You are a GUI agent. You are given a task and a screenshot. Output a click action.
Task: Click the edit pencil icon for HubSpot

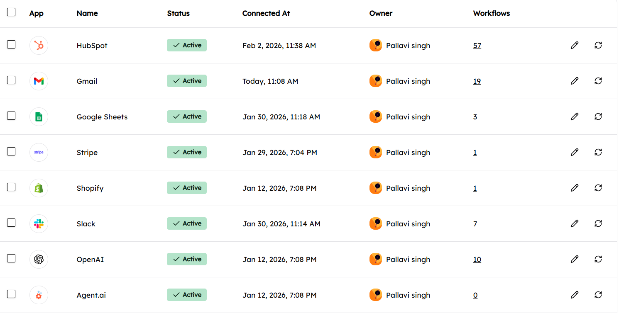click(x=574, y=45)
